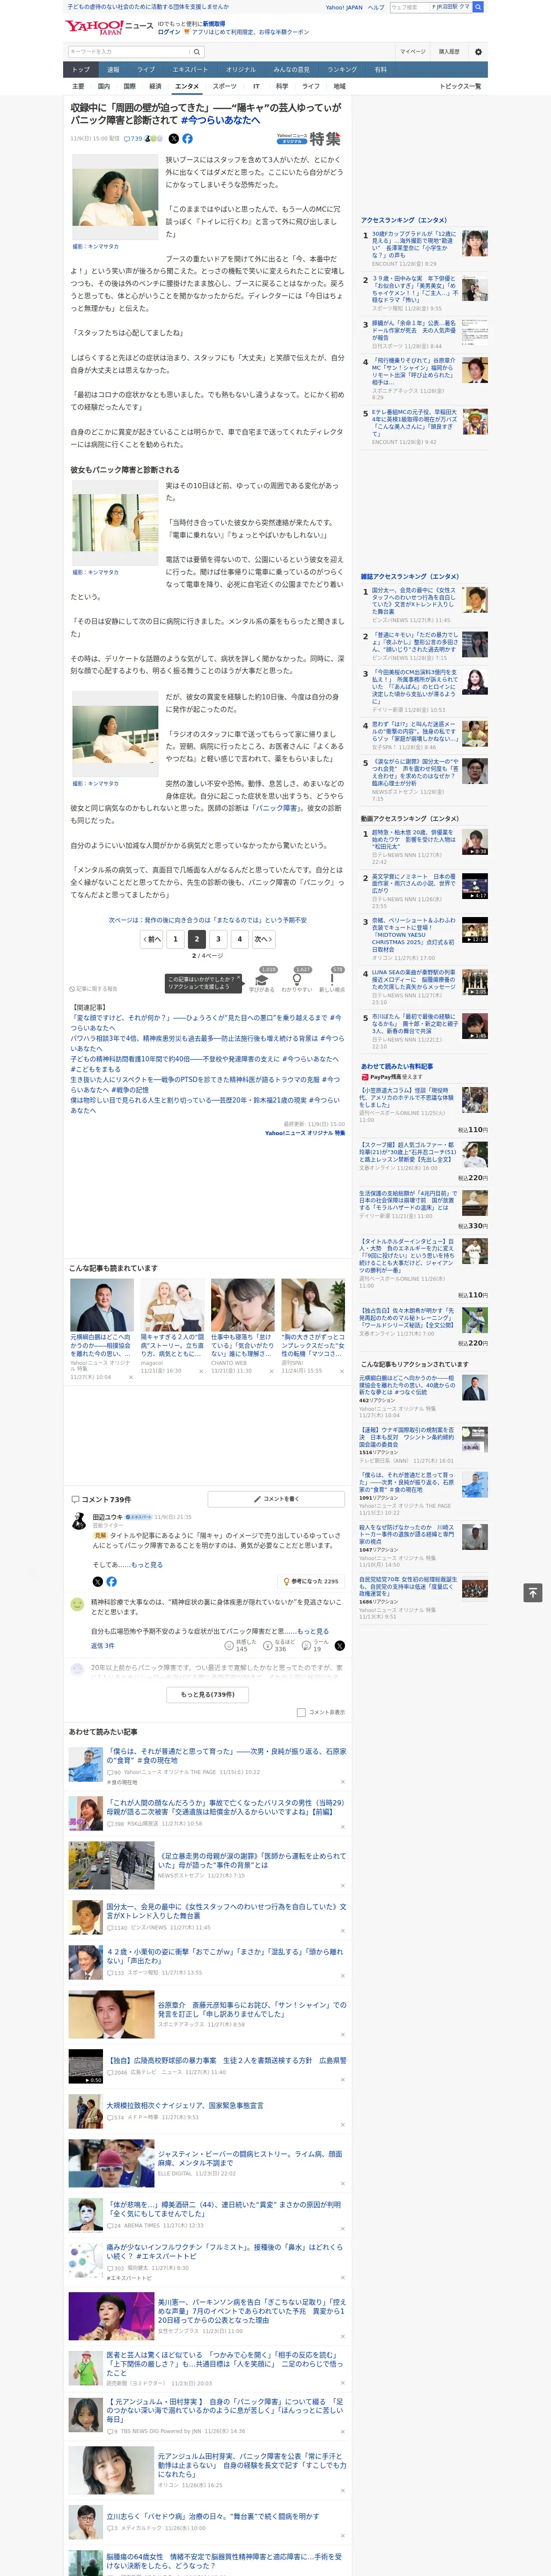Share the second comment on X

pos(340,1645)
